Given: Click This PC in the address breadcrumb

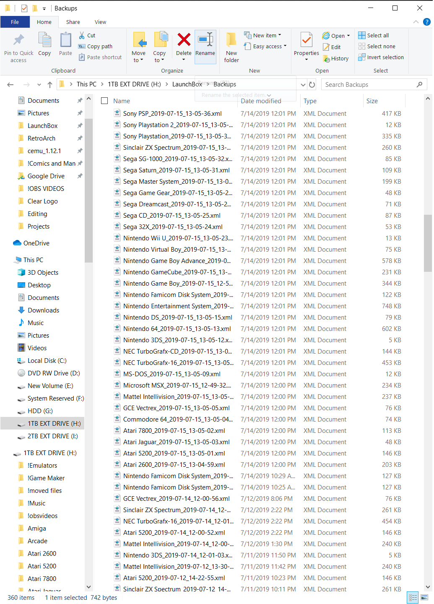Looking at the screenshot, I should 86,84.
